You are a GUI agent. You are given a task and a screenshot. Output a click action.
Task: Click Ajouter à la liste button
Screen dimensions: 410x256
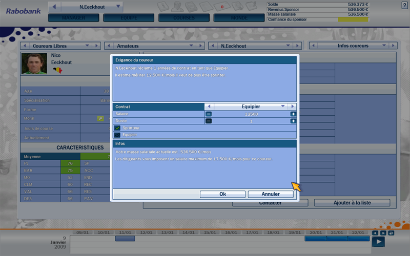[352, 203]
